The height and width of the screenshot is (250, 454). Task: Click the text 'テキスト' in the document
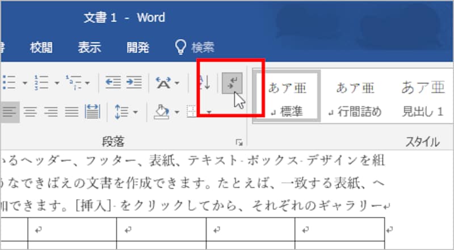pyautogui.click(x=213, y=161)
